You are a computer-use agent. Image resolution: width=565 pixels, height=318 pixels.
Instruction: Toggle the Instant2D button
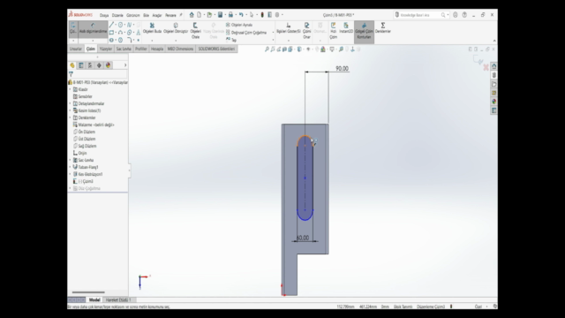[346, 28]
